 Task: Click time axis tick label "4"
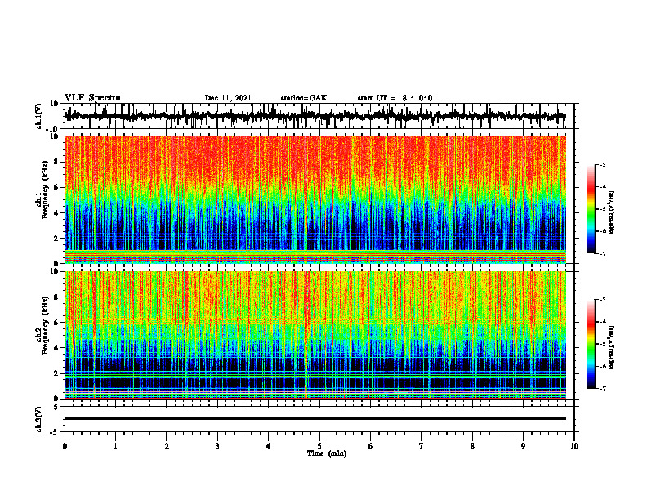pyautogui.click(x=269, y=446)
